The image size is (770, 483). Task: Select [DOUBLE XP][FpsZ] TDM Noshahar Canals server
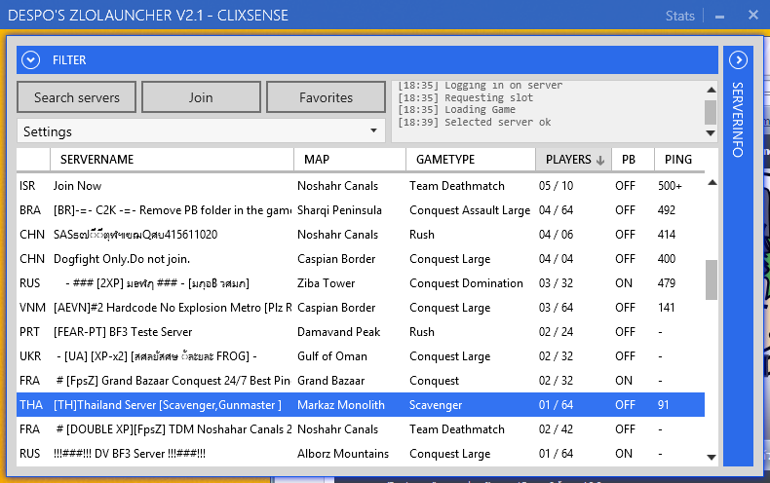click(x=361, y=429)
